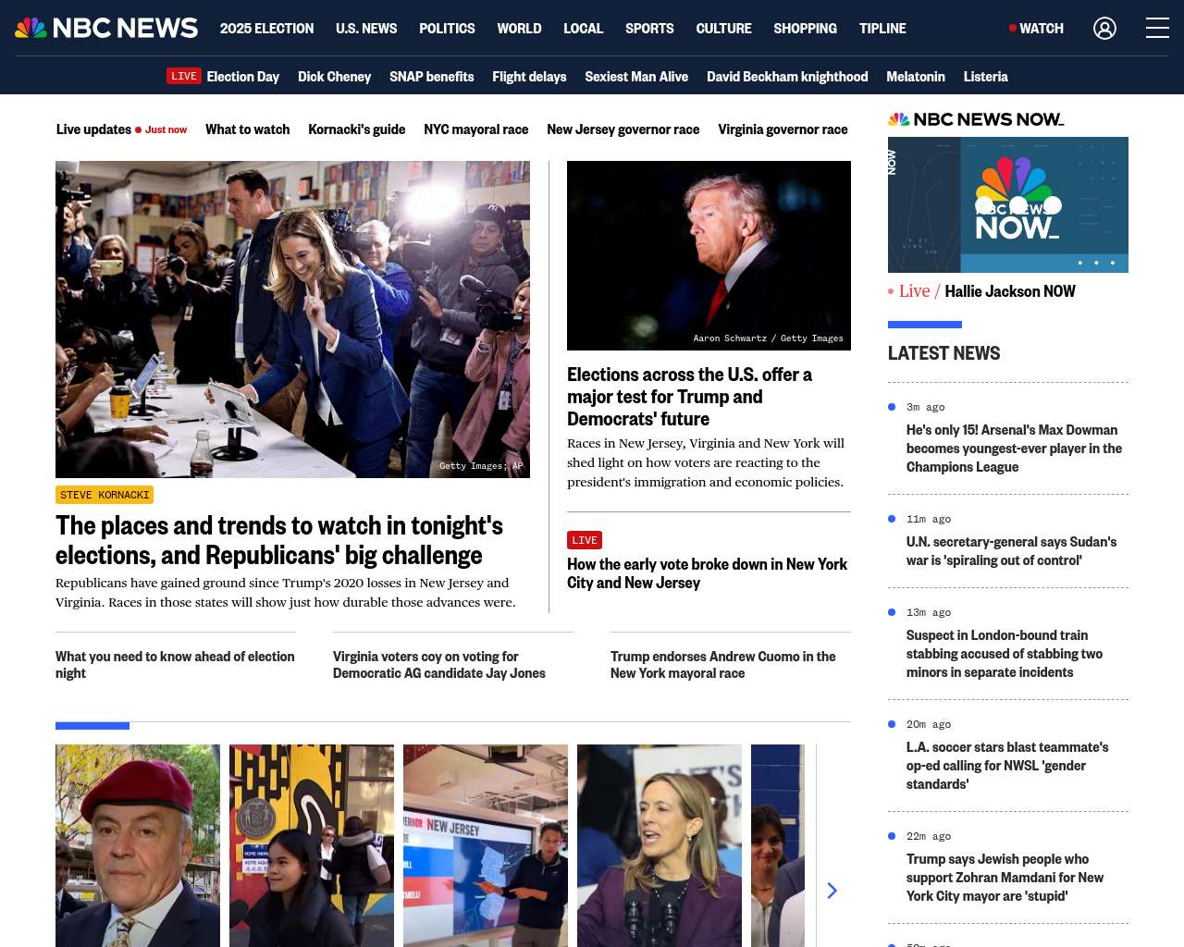Click the WATCH live button

coord(1036,29)
